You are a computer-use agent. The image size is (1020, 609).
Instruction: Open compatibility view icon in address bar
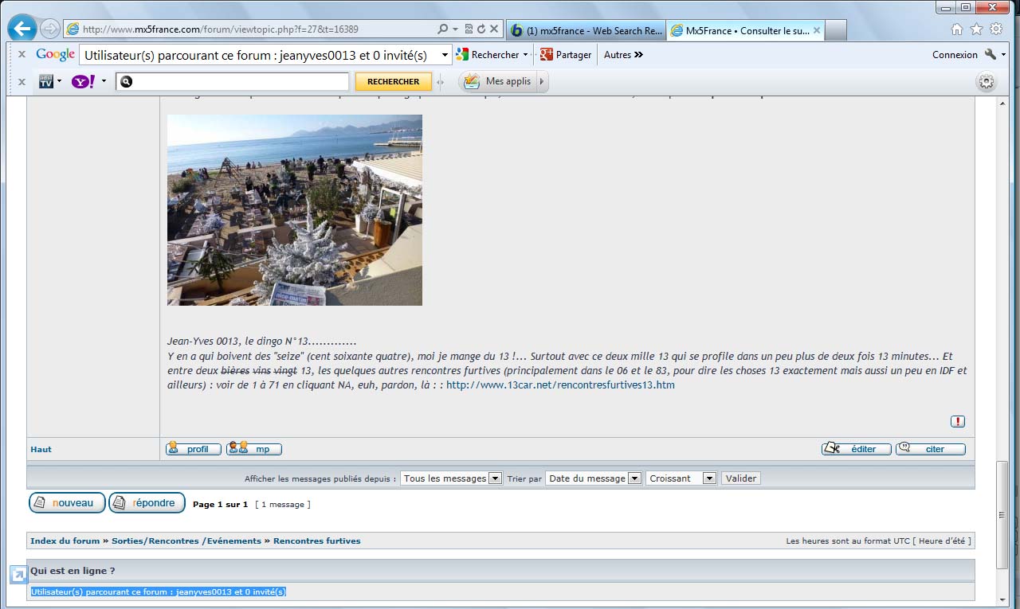[469, 29]
